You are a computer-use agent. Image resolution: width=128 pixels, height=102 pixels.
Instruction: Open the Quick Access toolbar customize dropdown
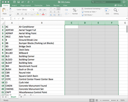[x=33, y=2]
